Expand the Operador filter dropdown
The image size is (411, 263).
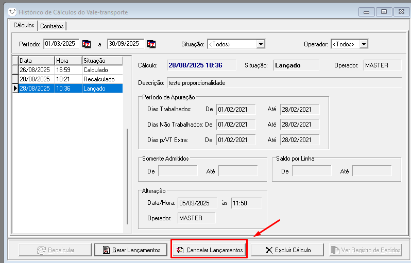click(364, 44)
